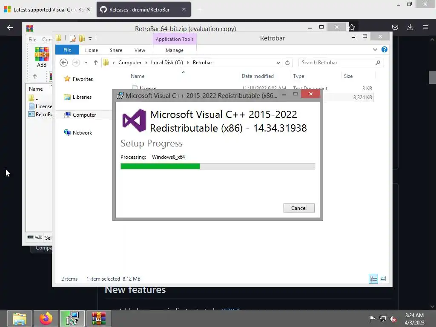Open Customize Quick Access Toolbar dropdown

pyautogui.click(x=90, y=39)
